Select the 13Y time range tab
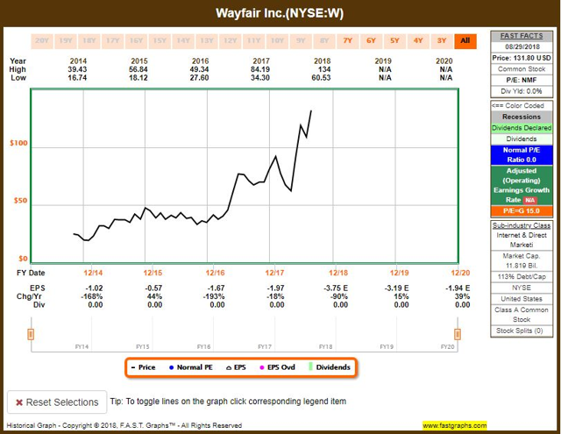561x434 pixels. (207, 41)
